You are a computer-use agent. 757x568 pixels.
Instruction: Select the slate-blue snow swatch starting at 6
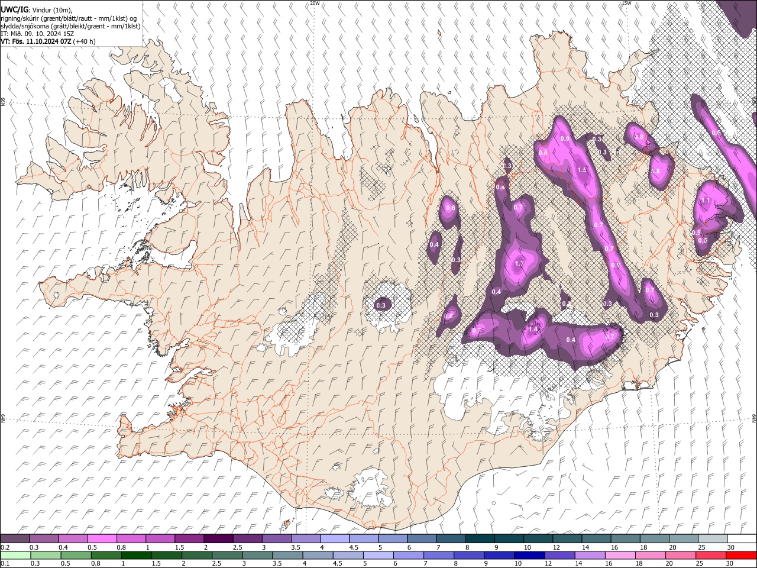[421, 539]
